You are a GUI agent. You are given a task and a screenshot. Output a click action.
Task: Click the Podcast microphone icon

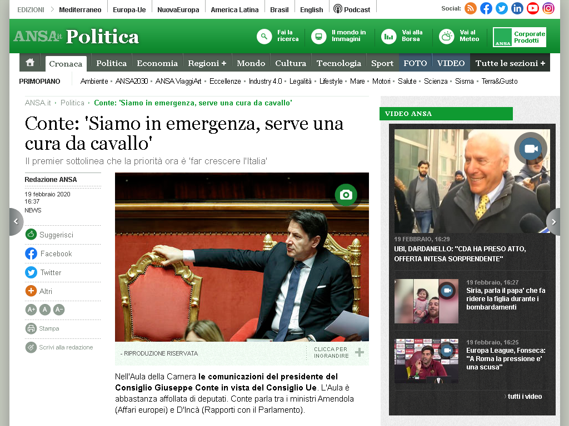[338, 9]
